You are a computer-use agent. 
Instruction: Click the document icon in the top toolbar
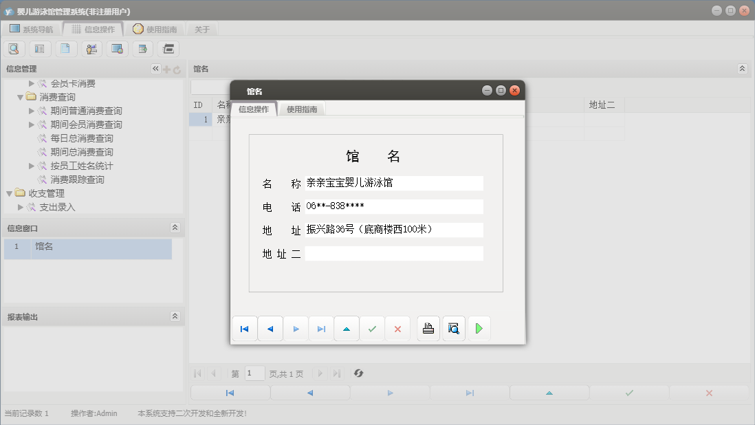[x=65, y=49]
